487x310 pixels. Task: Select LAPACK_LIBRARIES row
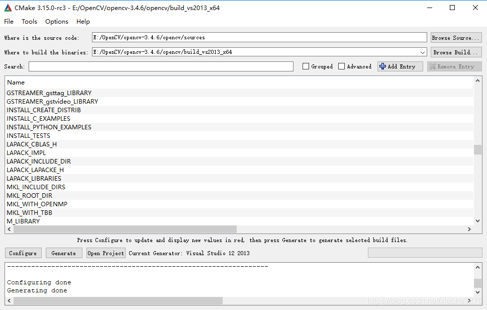coord(239,179)
